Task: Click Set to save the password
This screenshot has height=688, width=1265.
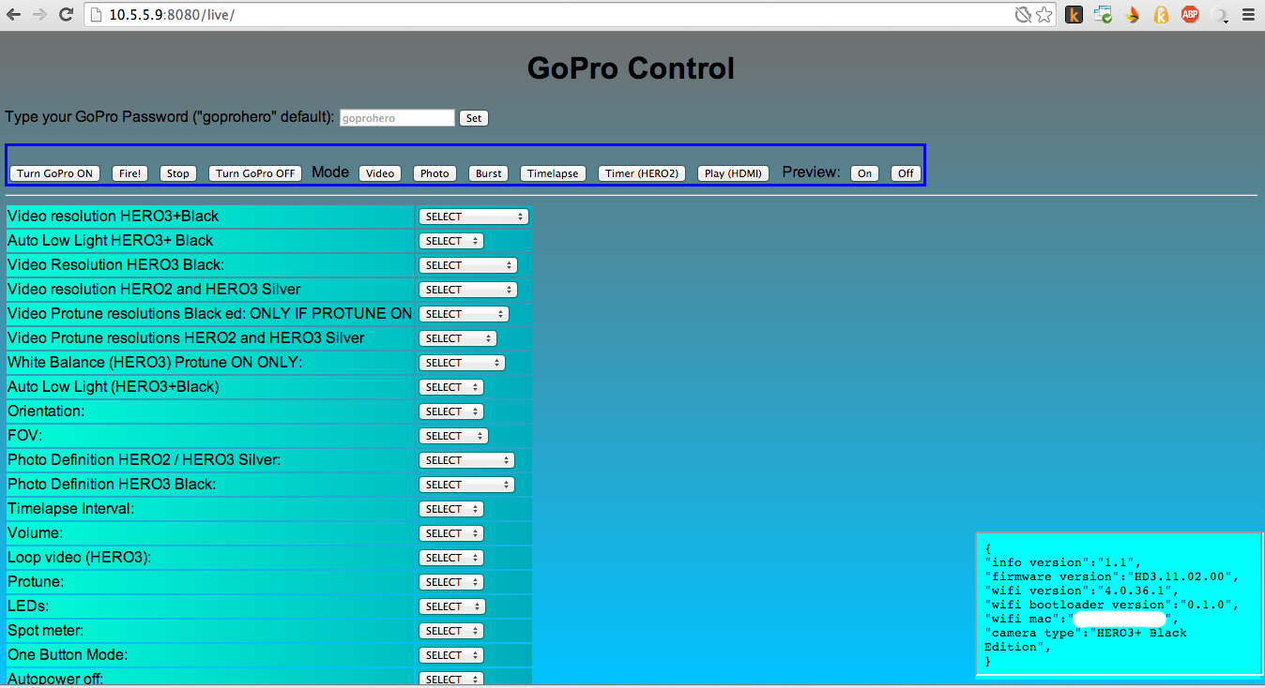Action: click(474, 118)
